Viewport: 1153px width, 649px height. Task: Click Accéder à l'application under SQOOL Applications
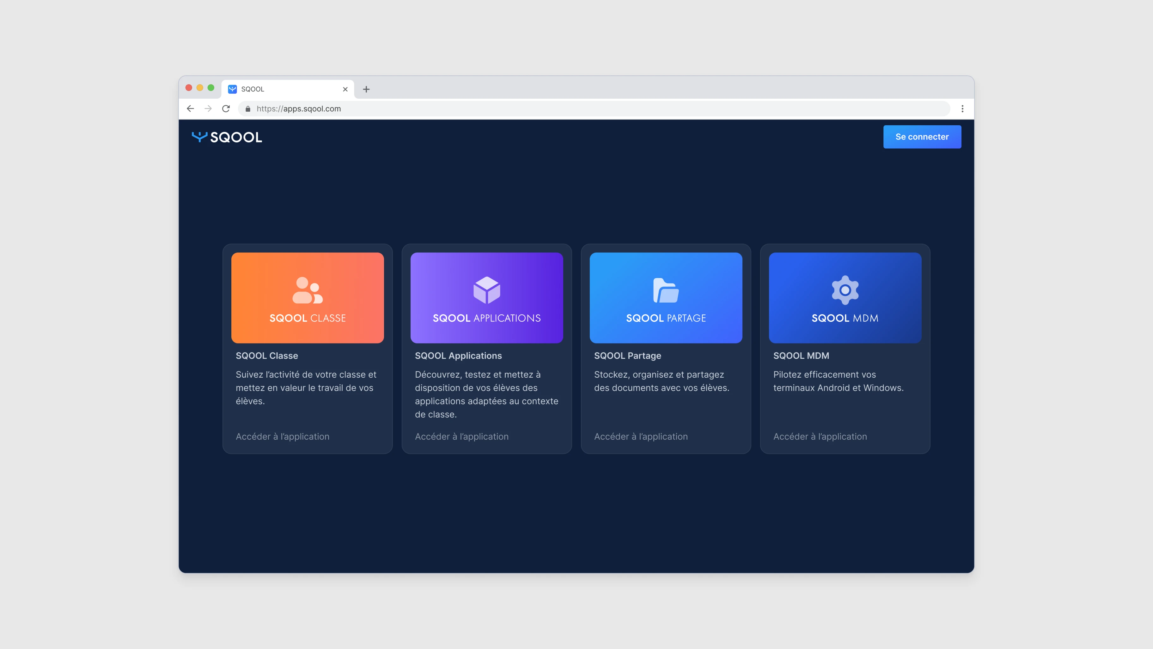click(462, 436)
